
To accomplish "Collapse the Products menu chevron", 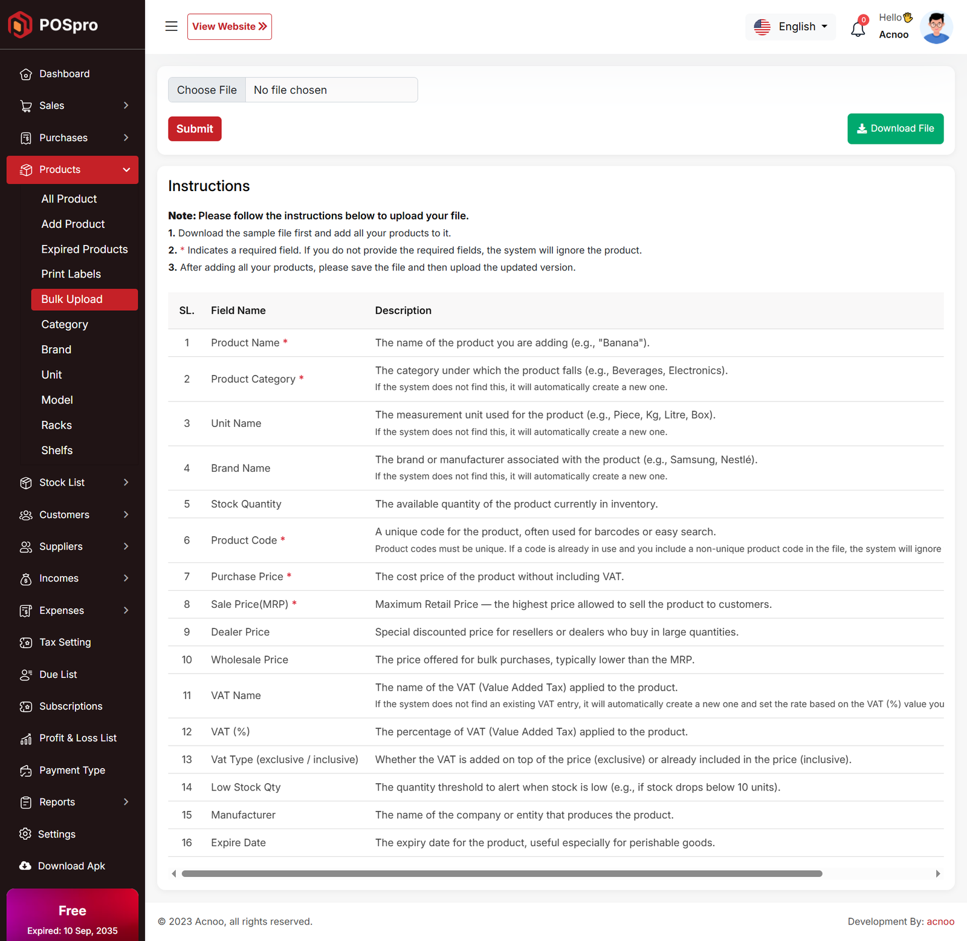I will [126, 170].
